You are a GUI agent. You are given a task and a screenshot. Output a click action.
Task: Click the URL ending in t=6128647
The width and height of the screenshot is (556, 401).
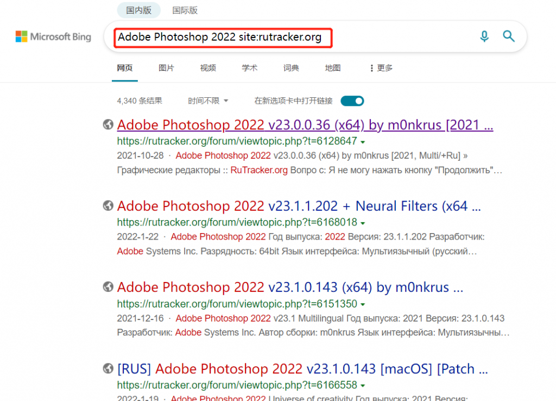pos(237,141)
